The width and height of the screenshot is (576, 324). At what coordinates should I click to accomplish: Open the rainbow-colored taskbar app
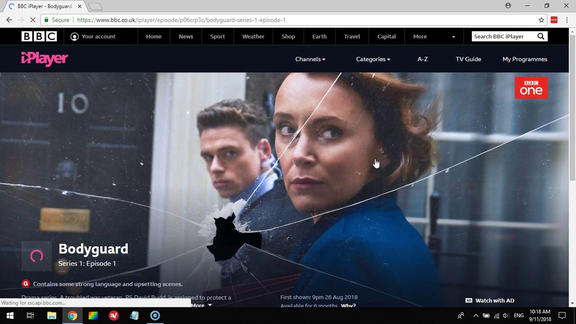(93, 315)
